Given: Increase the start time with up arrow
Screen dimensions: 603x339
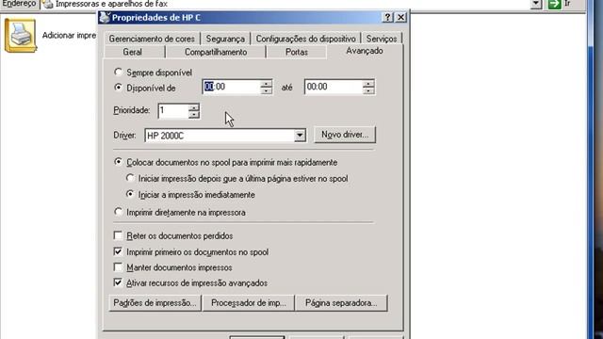Looking at the screenshot, I should [266, 84].
